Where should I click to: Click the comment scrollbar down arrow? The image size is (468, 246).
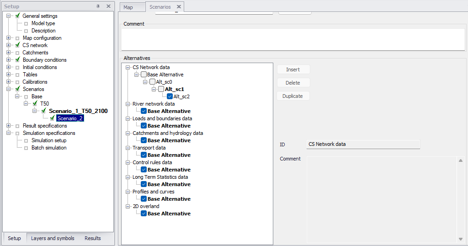461,239
